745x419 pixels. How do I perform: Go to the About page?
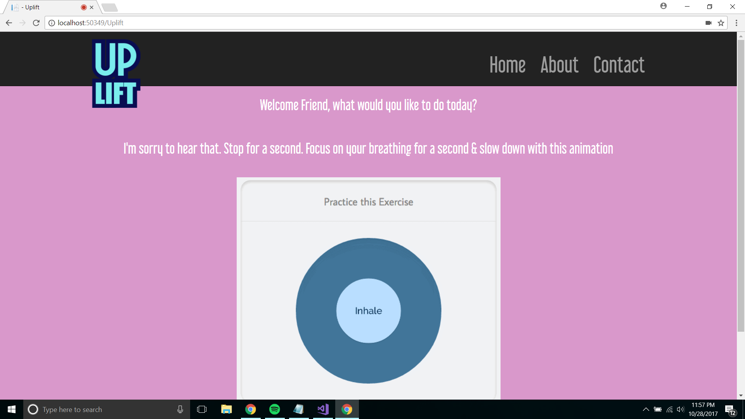coord(559,65)
